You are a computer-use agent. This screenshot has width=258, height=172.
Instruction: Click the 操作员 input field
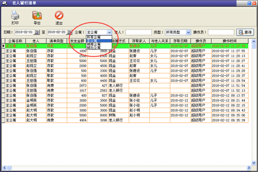click(221, 32)
